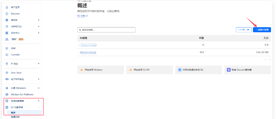The image size is (277, 119).
Task: Click the Discover lightbulb icon
Action: coord(7,13)
